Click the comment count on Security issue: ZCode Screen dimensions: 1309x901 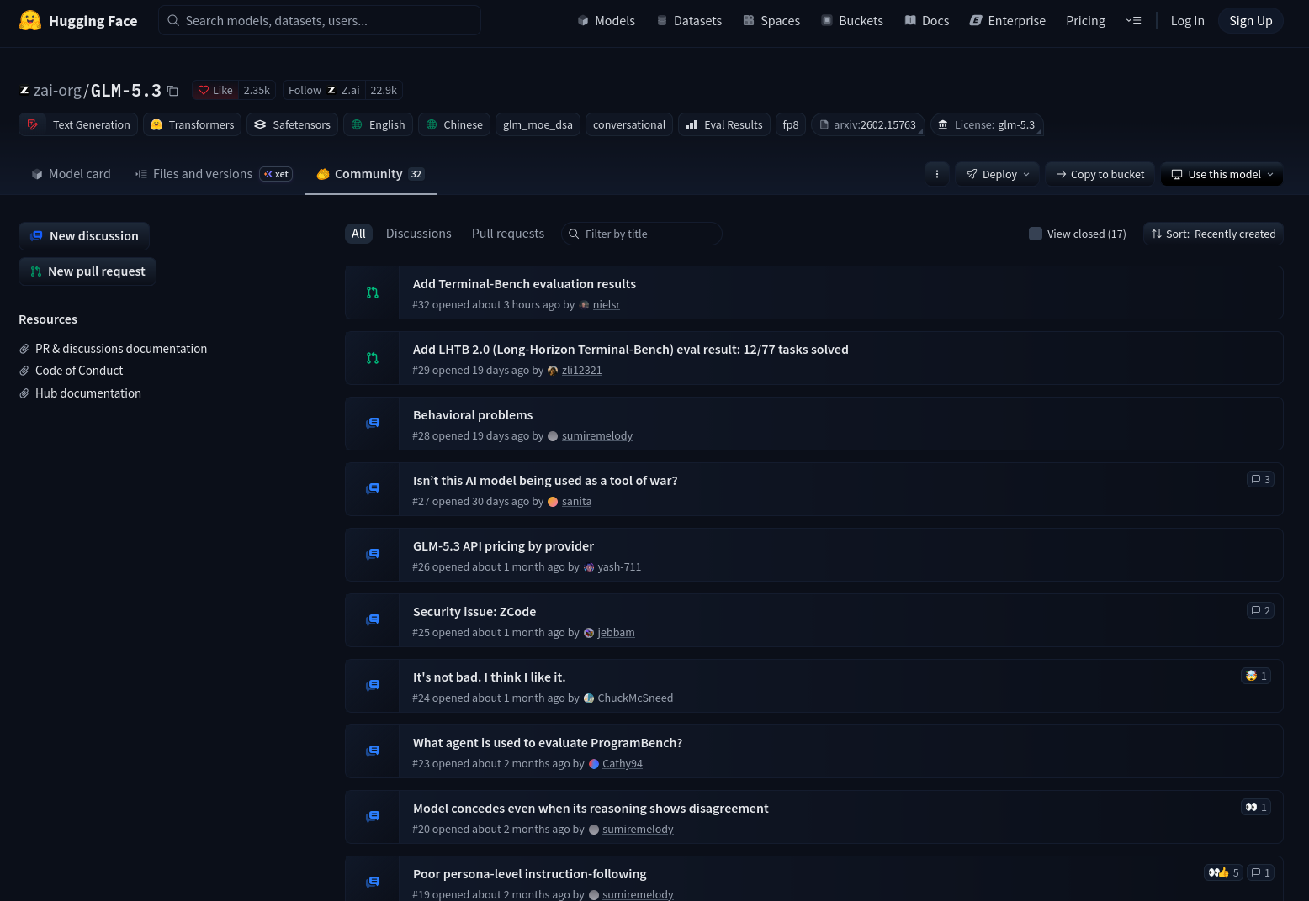[1260, 610]
